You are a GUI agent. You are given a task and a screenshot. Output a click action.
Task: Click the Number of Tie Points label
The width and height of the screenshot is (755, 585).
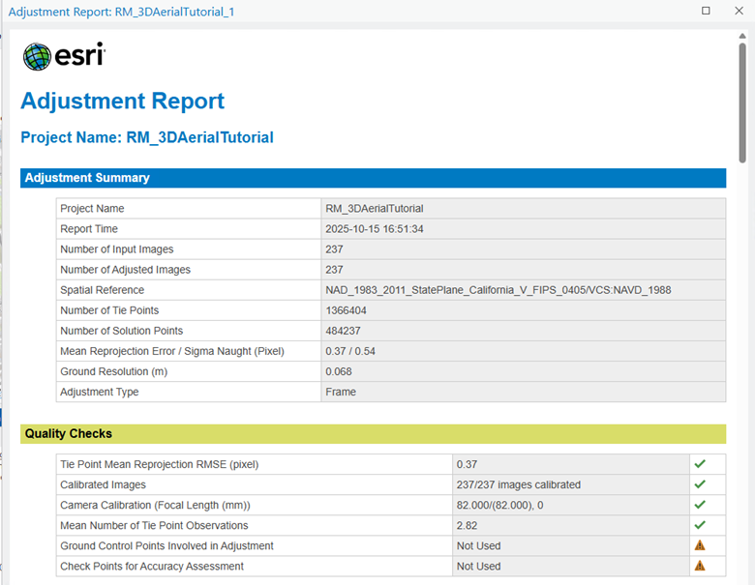click(x=109, y=310)
